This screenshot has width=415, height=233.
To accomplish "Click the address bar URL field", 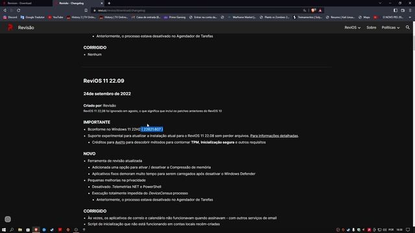I will [x=196, y=10].
